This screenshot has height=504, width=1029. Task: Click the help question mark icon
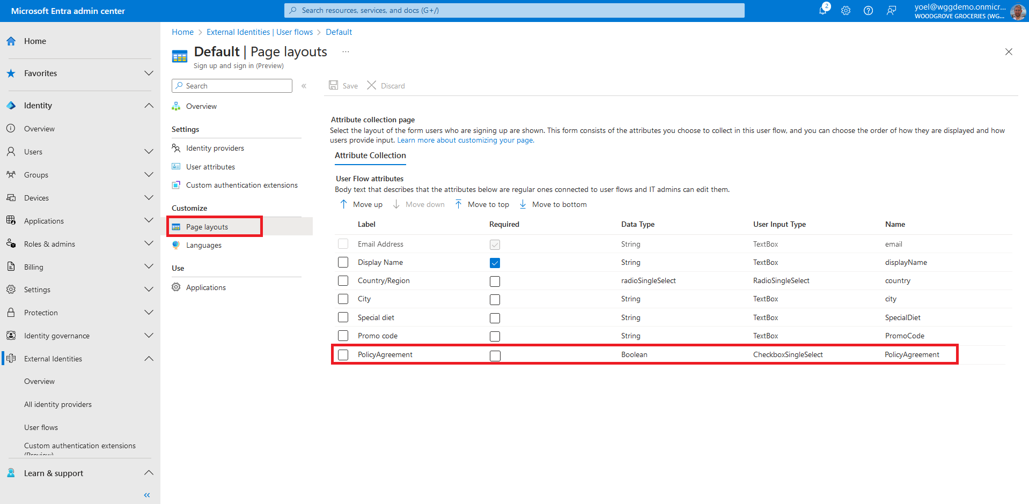[x=868, y=10]
